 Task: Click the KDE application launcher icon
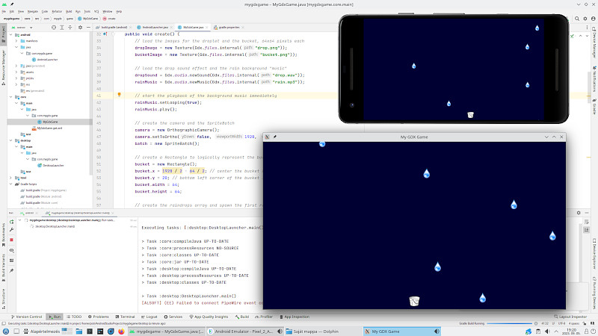(6, 332)
